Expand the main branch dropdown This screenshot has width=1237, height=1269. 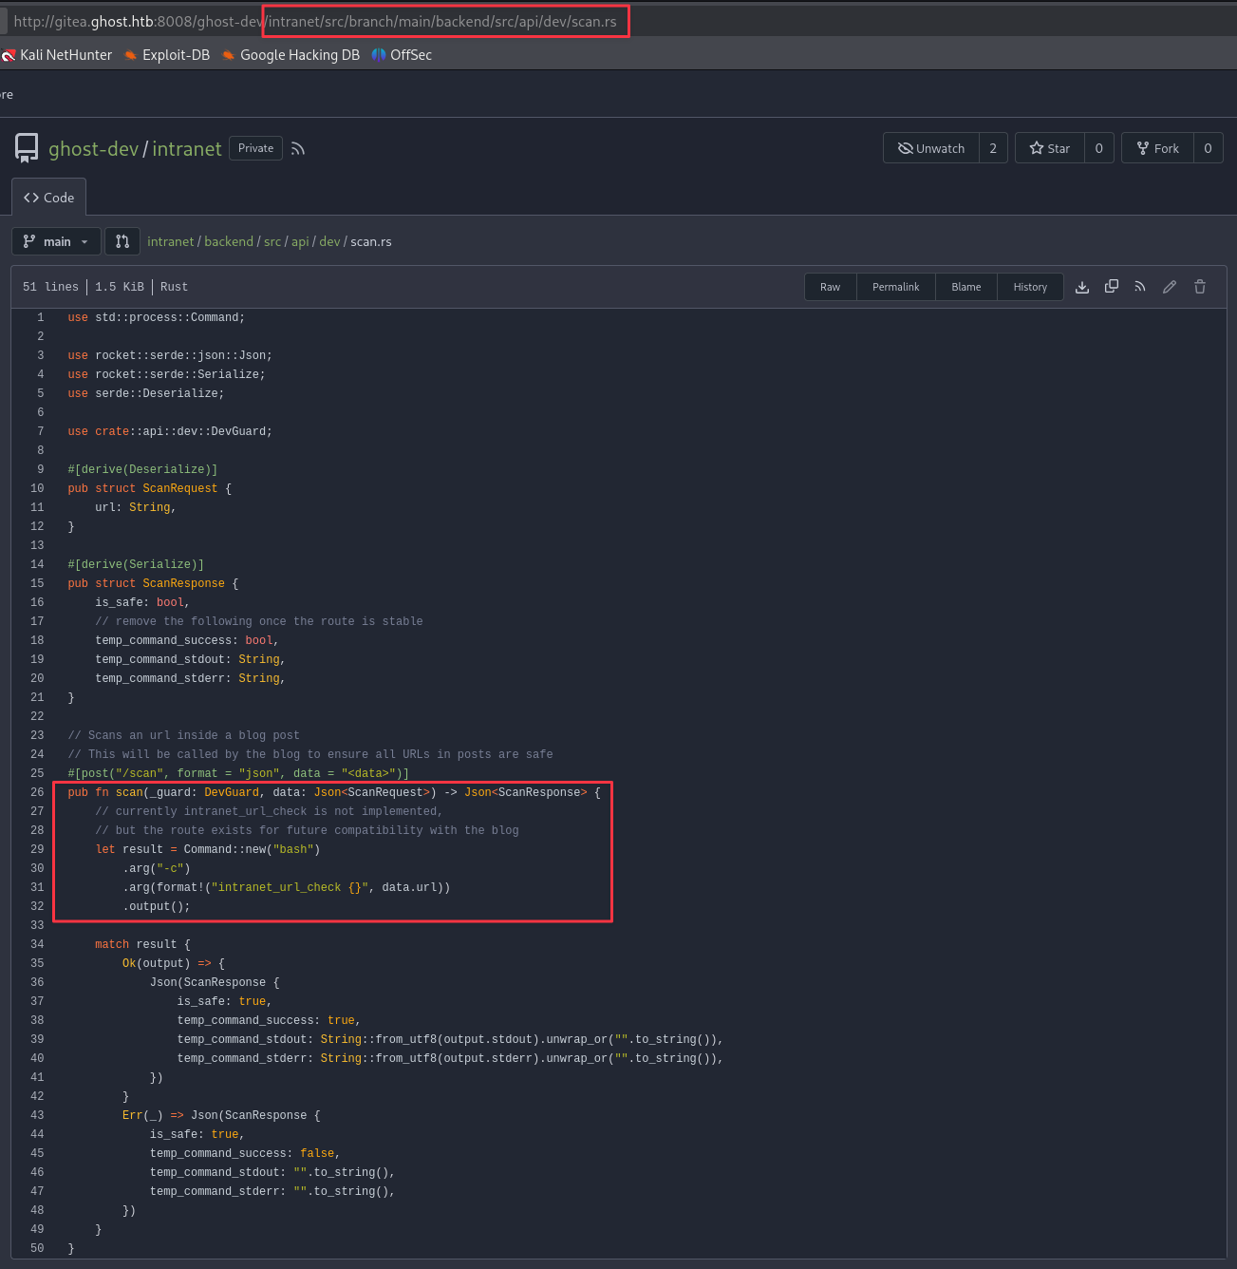pyautogui.click(x=56, y=241)
